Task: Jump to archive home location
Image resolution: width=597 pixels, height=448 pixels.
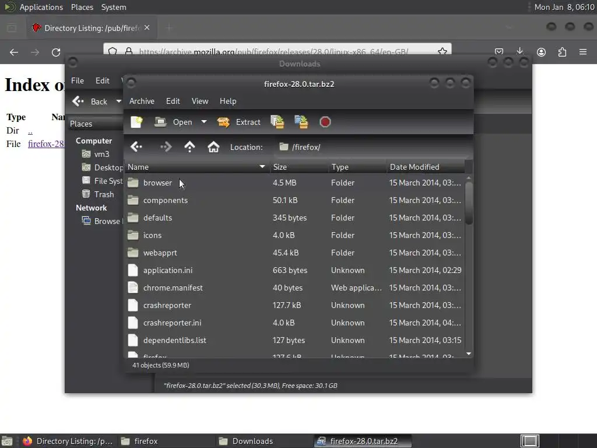Action: (x=213, y=146)
